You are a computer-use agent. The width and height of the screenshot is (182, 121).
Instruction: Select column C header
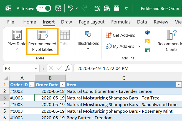[x=124, y=78]
